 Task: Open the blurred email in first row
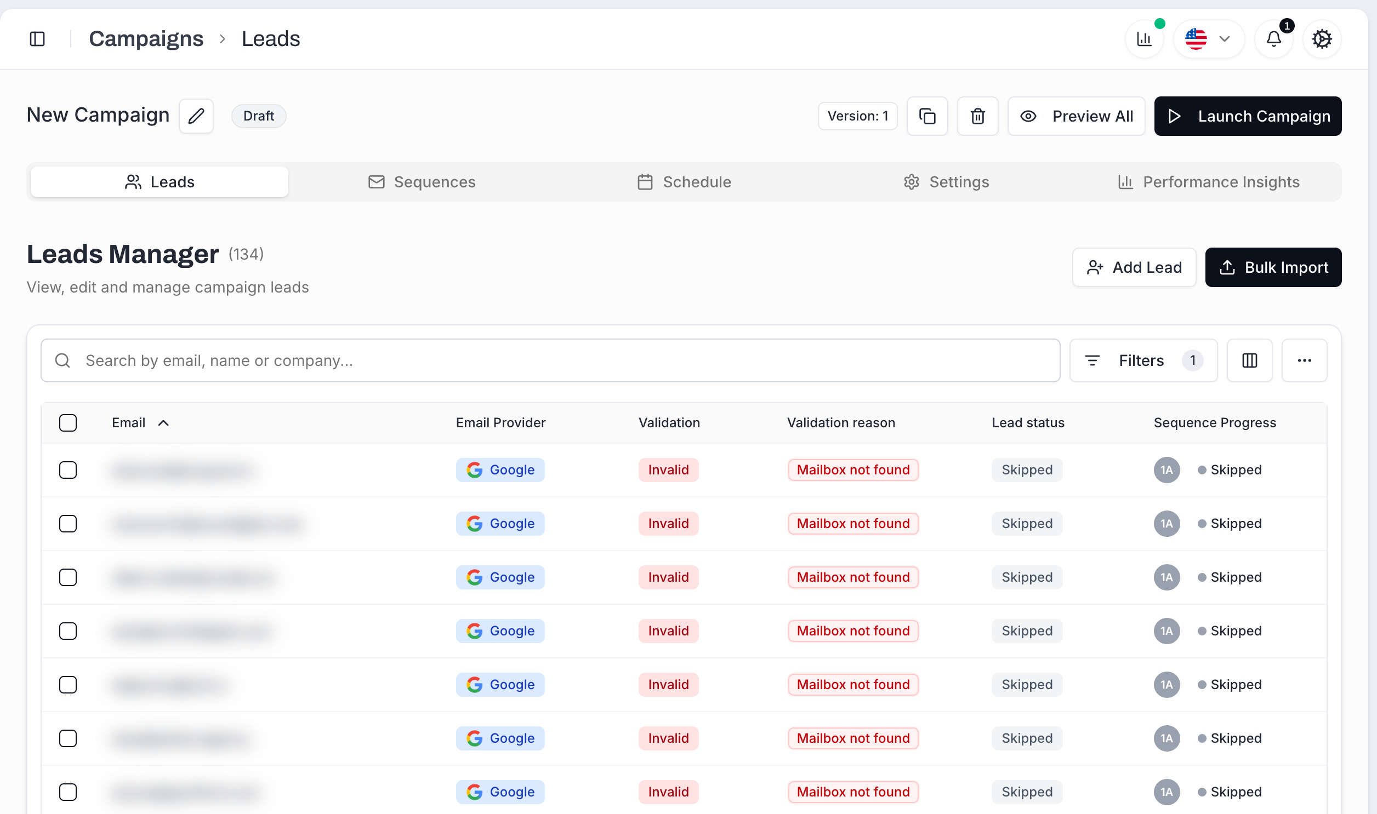pos(184,471)
